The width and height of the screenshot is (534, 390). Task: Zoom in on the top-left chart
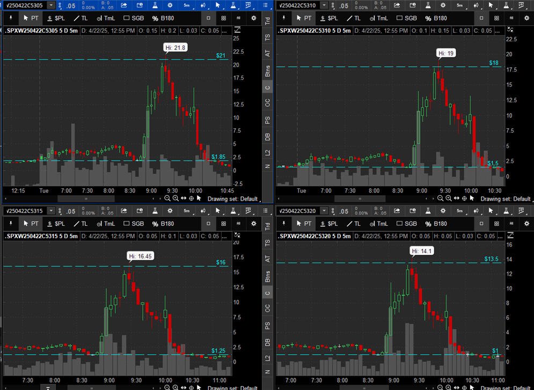[x=175, y=198]
